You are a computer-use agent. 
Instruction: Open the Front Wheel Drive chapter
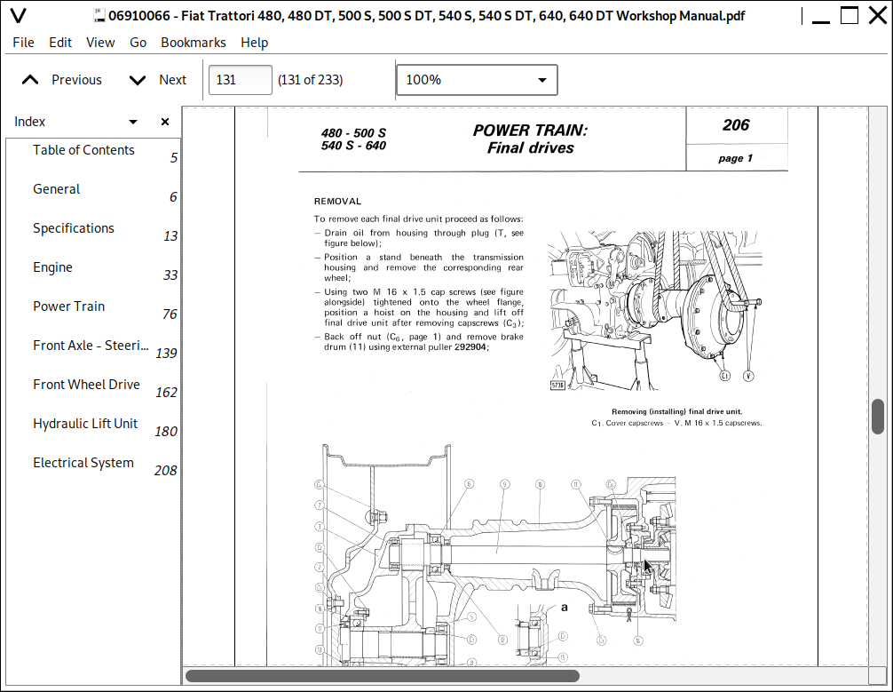click(86, 385)
